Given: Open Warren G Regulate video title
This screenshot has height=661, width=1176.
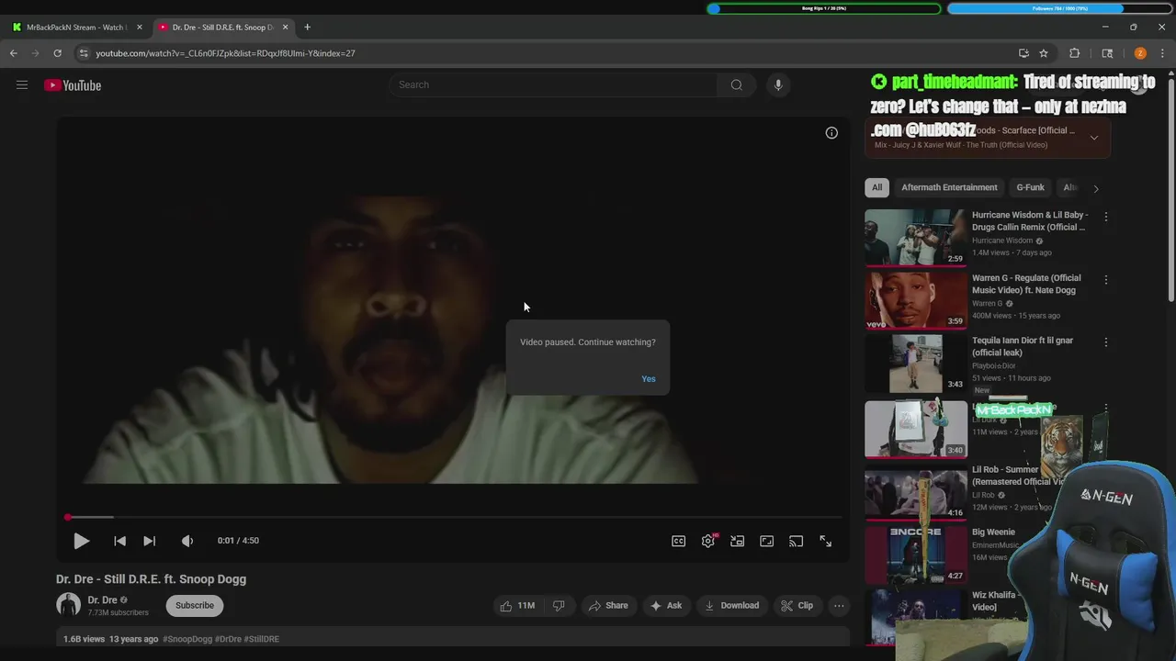Looking at the screenshot, I should click(1026, 284).
